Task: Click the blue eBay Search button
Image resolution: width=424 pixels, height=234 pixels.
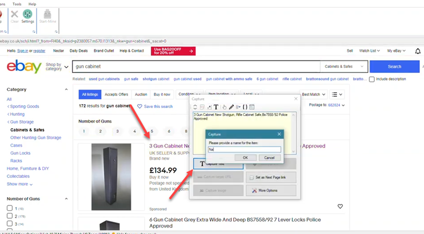Action: click(x=394, y=67)
